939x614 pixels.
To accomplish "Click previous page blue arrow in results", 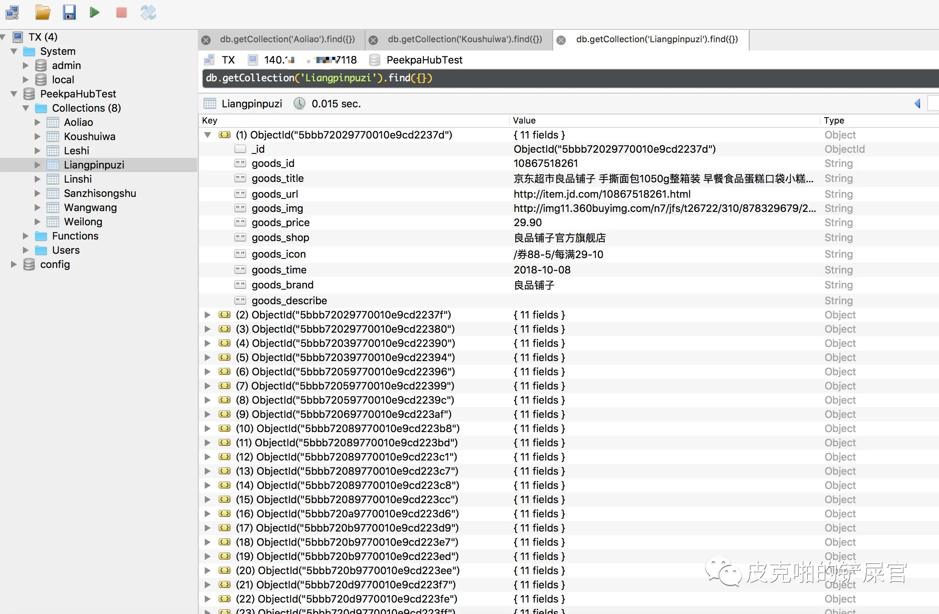I will [917, 103].
